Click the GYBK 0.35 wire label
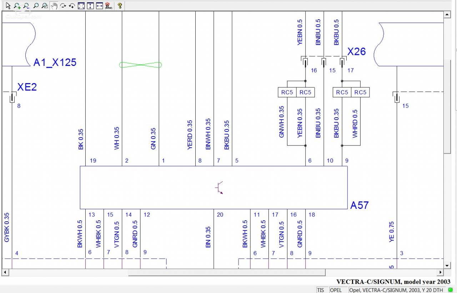 coord(7,228)
